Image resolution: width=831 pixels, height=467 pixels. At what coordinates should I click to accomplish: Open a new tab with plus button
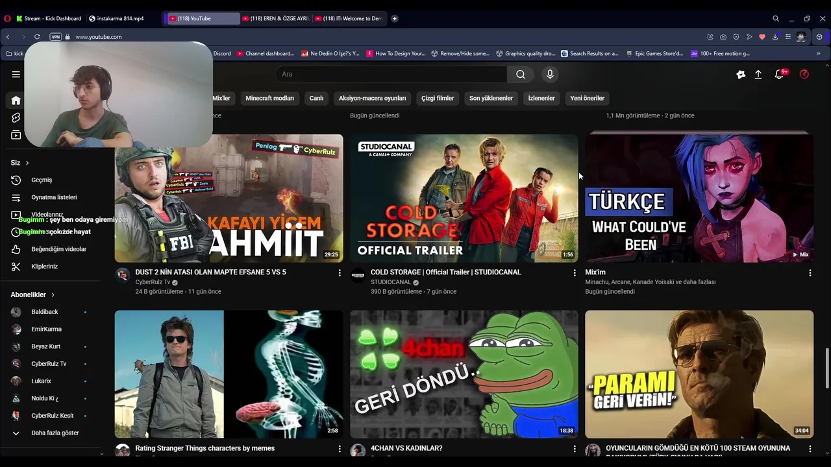tap(394, 19)
